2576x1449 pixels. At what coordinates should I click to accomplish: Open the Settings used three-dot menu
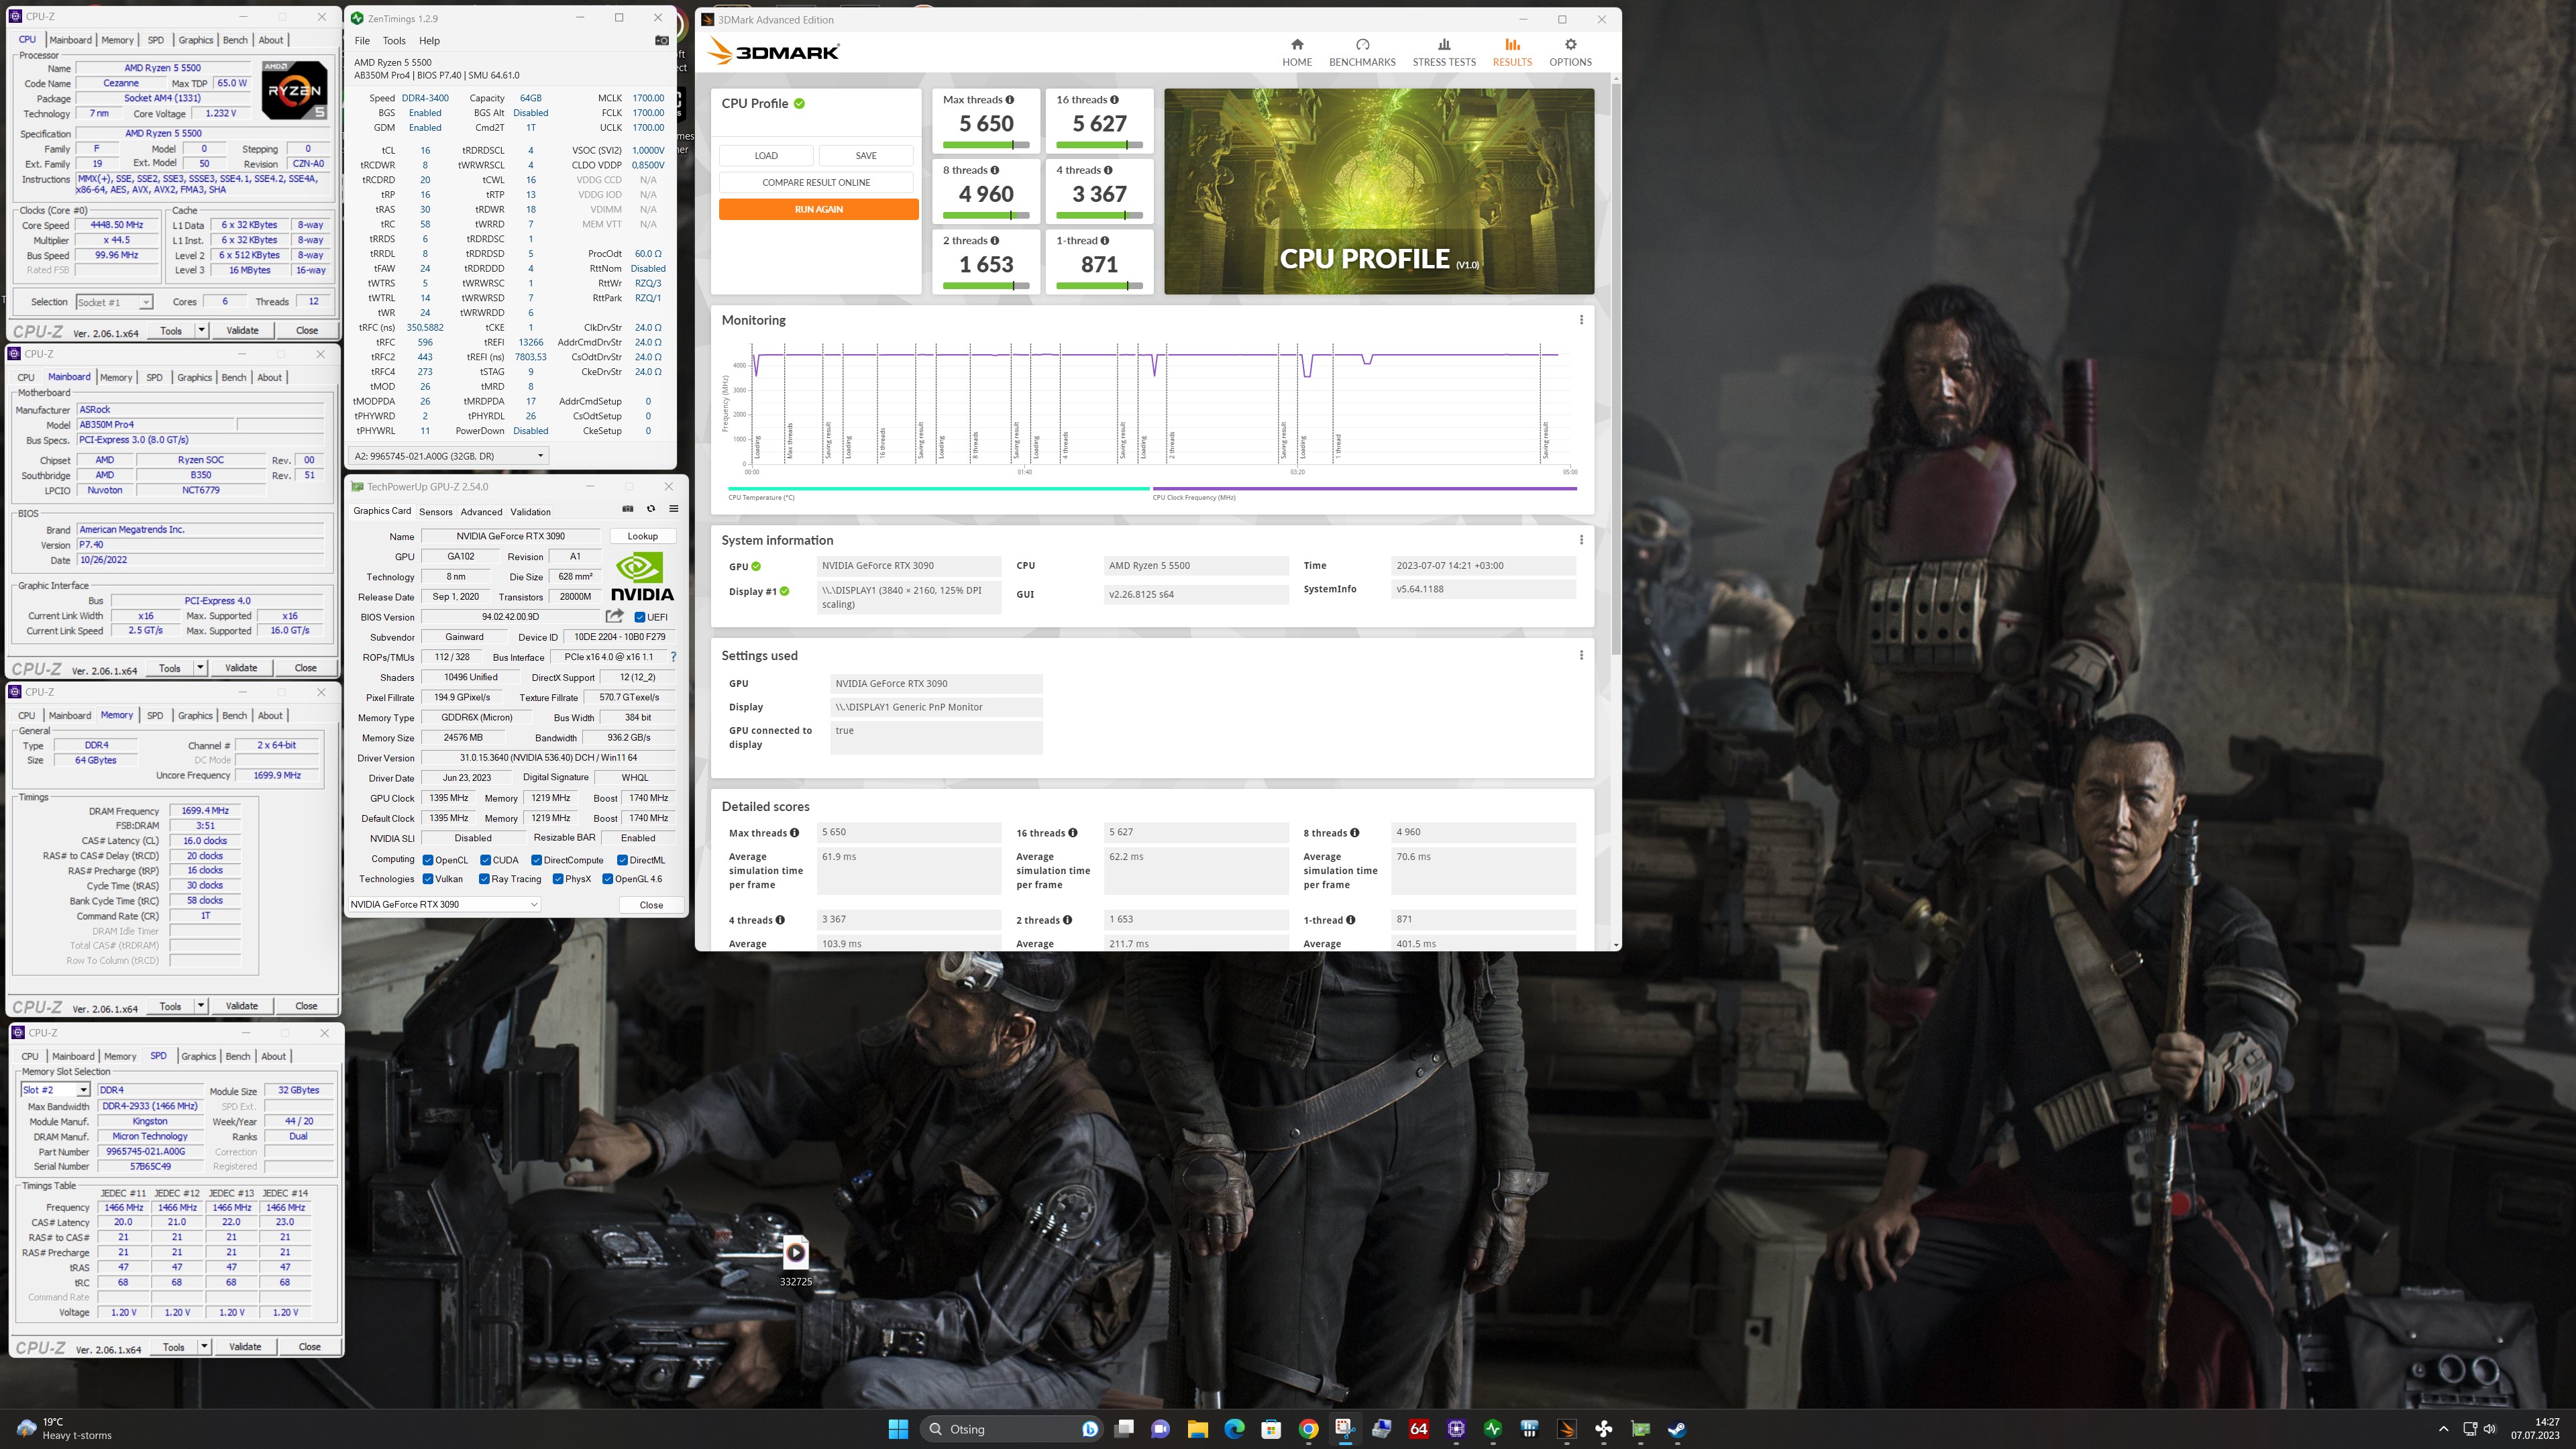(1581, 656)
